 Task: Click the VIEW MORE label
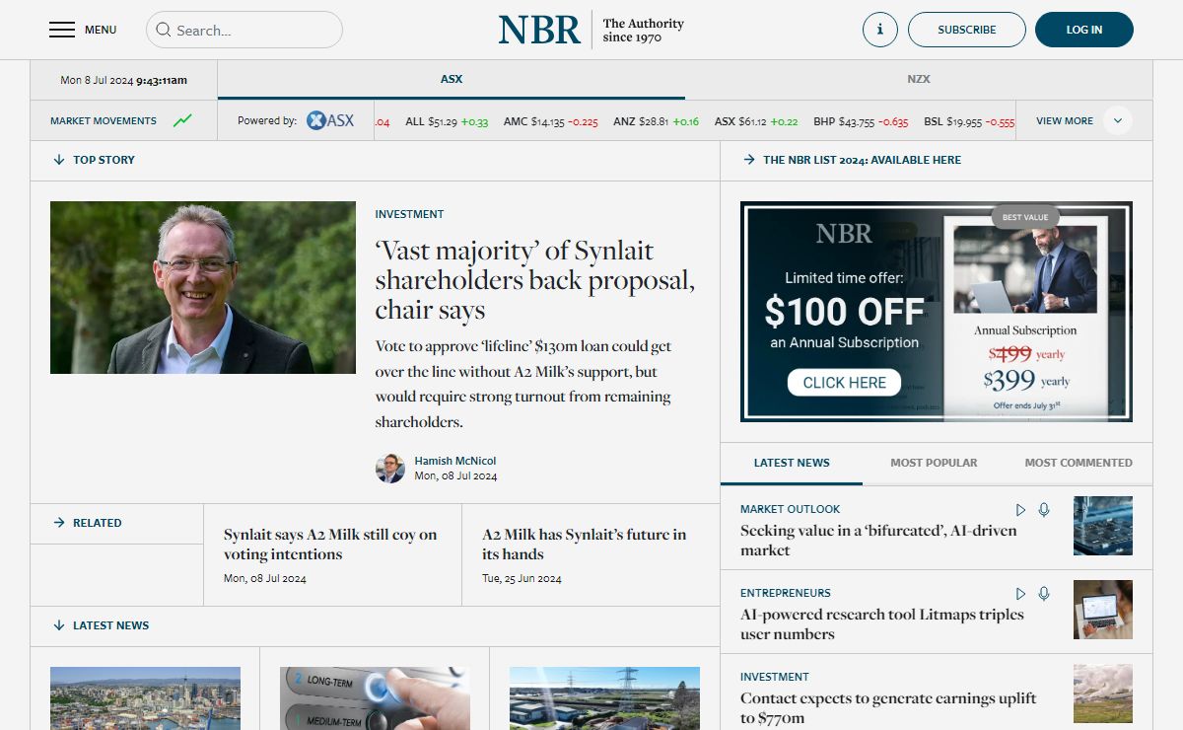pos(1065,120)
